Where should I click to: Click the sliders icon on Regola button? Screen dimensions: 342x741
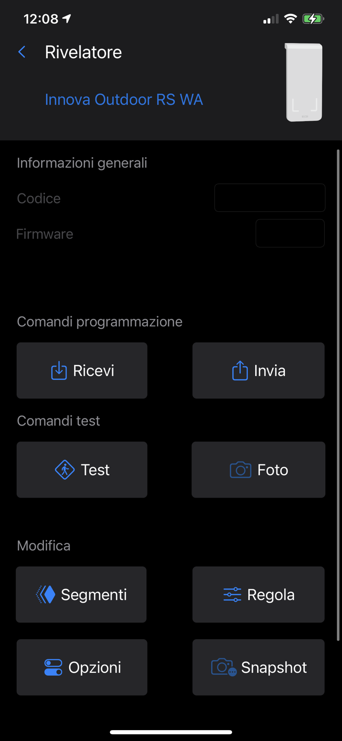point(232,594)
